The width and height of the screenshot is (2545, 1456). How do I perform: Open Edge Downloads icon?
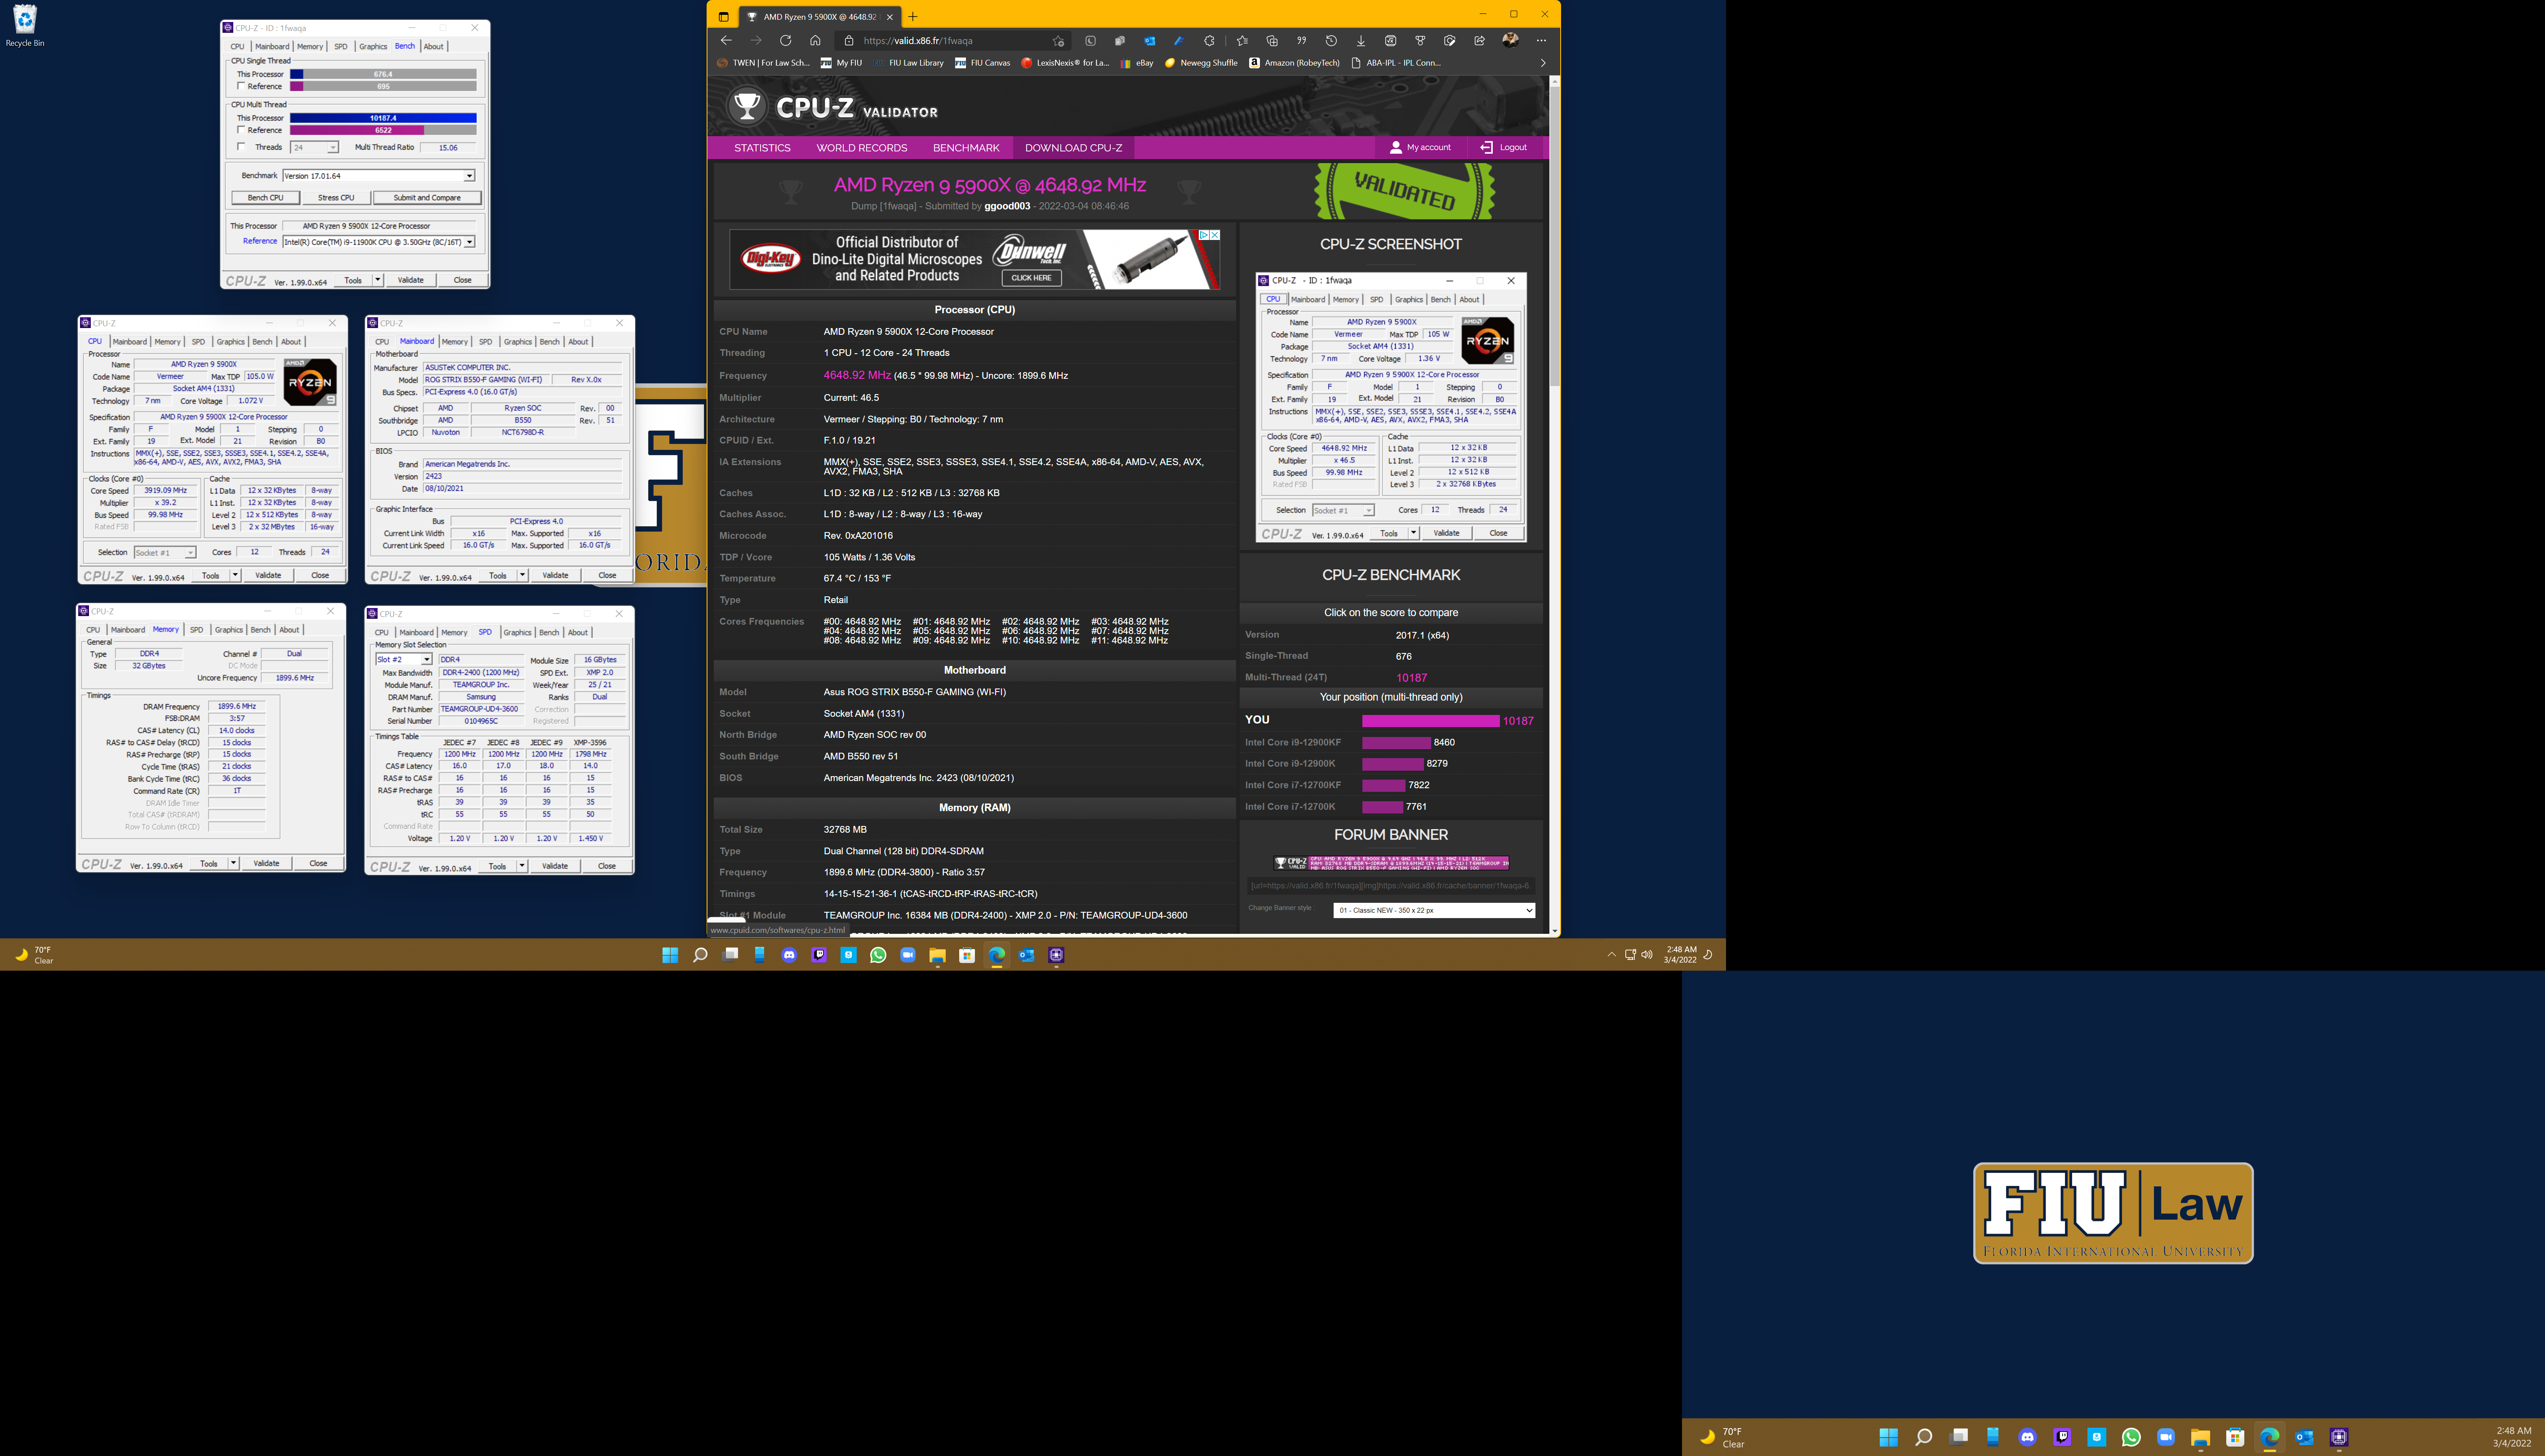click(1361, 41)
